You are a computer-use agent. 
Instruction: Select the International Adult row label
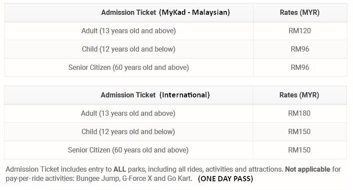point(128,114)
